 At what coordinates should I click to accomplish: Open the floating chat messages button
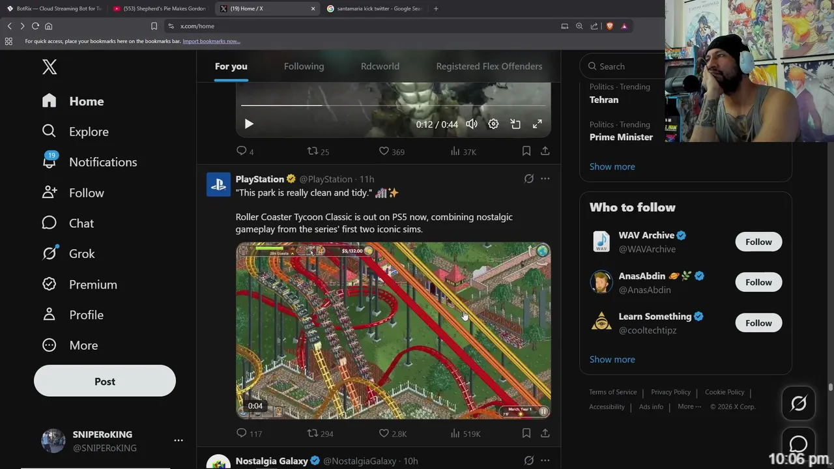[x=798, y=444]
